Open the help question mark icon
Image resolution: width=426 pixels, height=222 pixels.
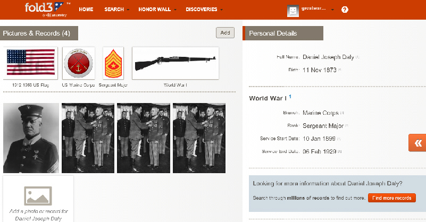click(x=345, y=10)
